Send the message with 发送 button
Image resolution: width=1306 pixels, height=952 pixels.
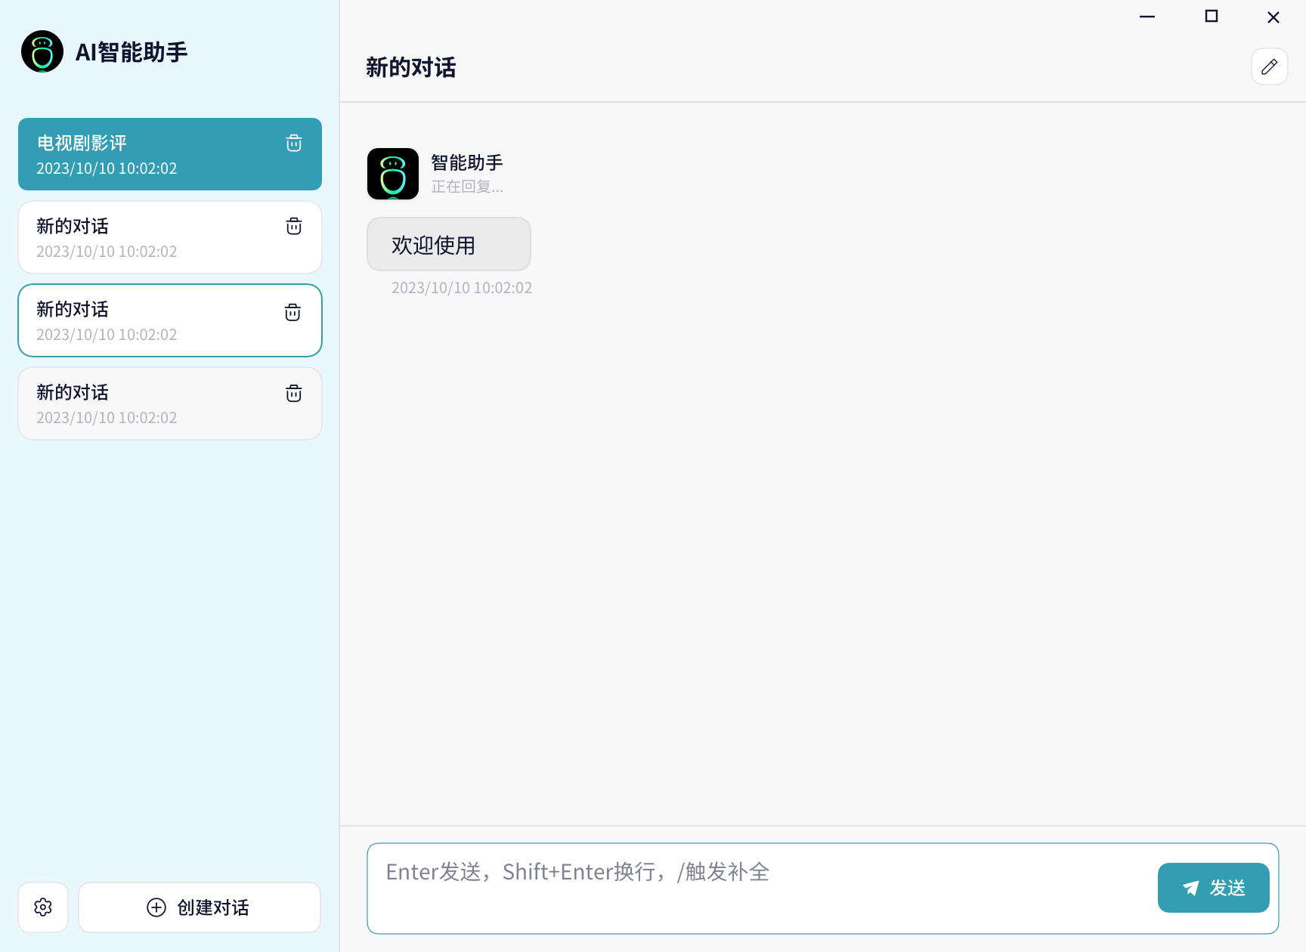[1214, 888]
